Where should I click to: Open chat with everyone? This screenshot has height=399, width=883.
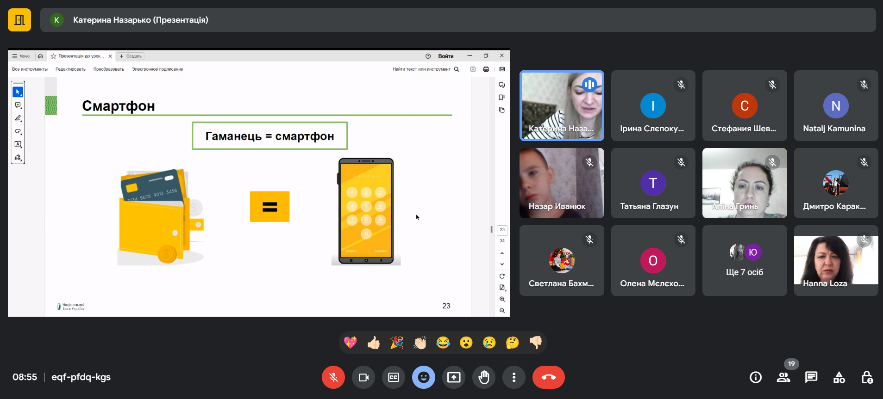pos(811,377)
